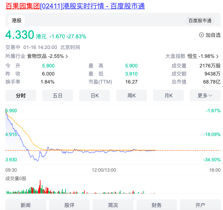
Task: Click current price 4.330
Action: (20, 34)
